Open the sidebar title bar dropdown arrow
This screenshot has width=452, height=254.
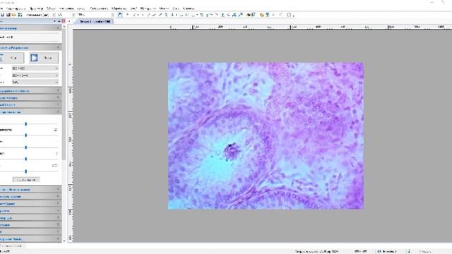pyautogui.click(x=54, y=21)
